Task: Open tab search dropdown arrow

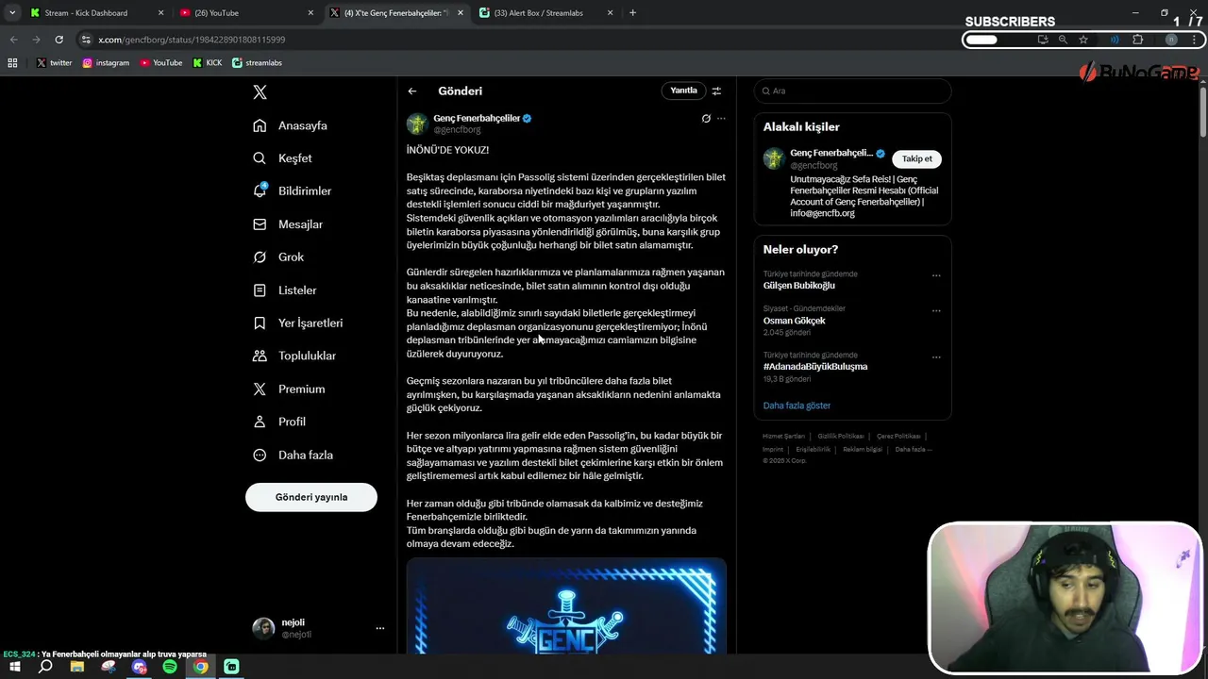Action: tap(12, 13)
